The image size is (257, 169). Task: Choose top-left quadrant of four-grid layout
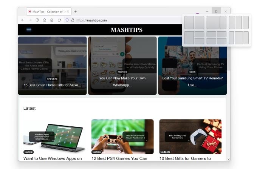click(211, 34)
